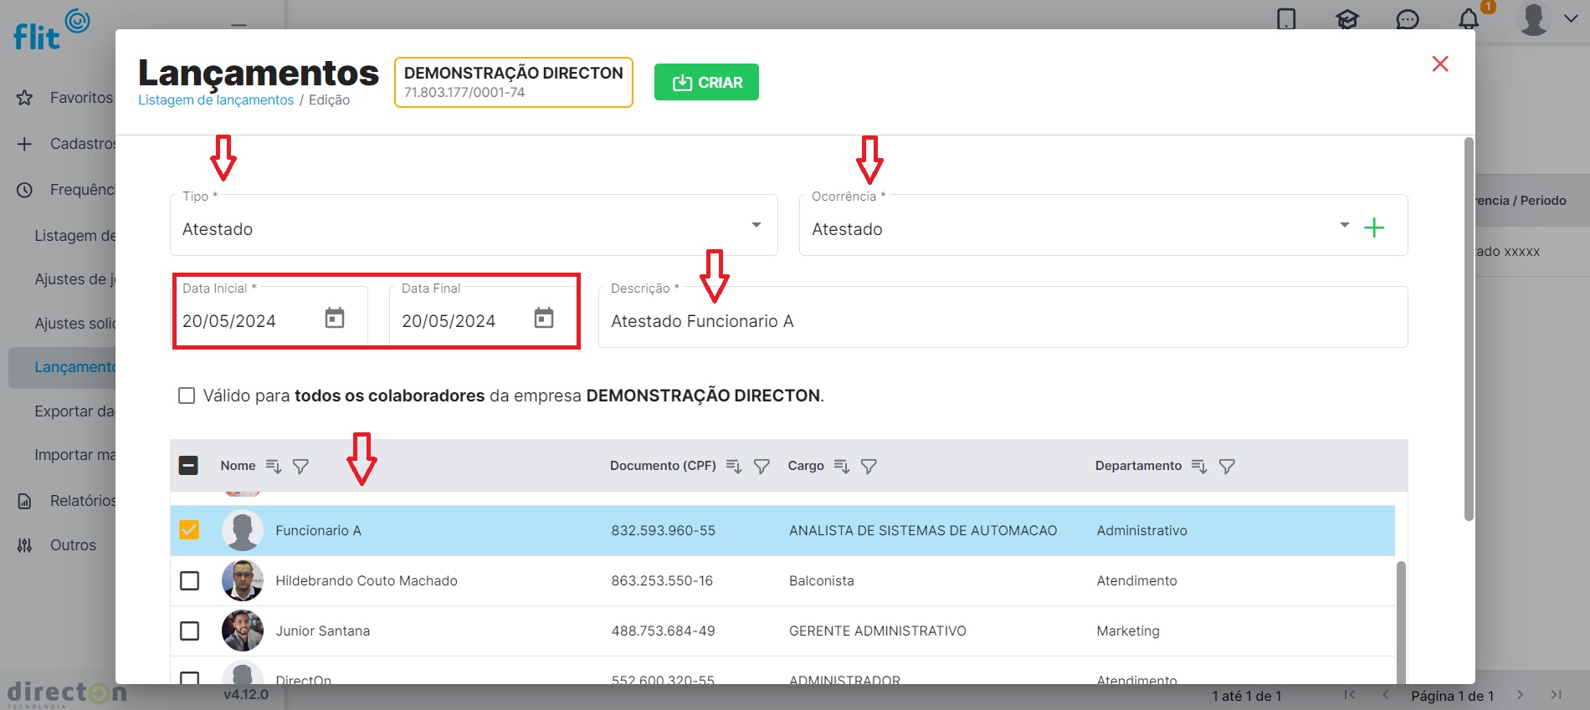Click Hildebrando Couto Machado photo

point(243,580)
